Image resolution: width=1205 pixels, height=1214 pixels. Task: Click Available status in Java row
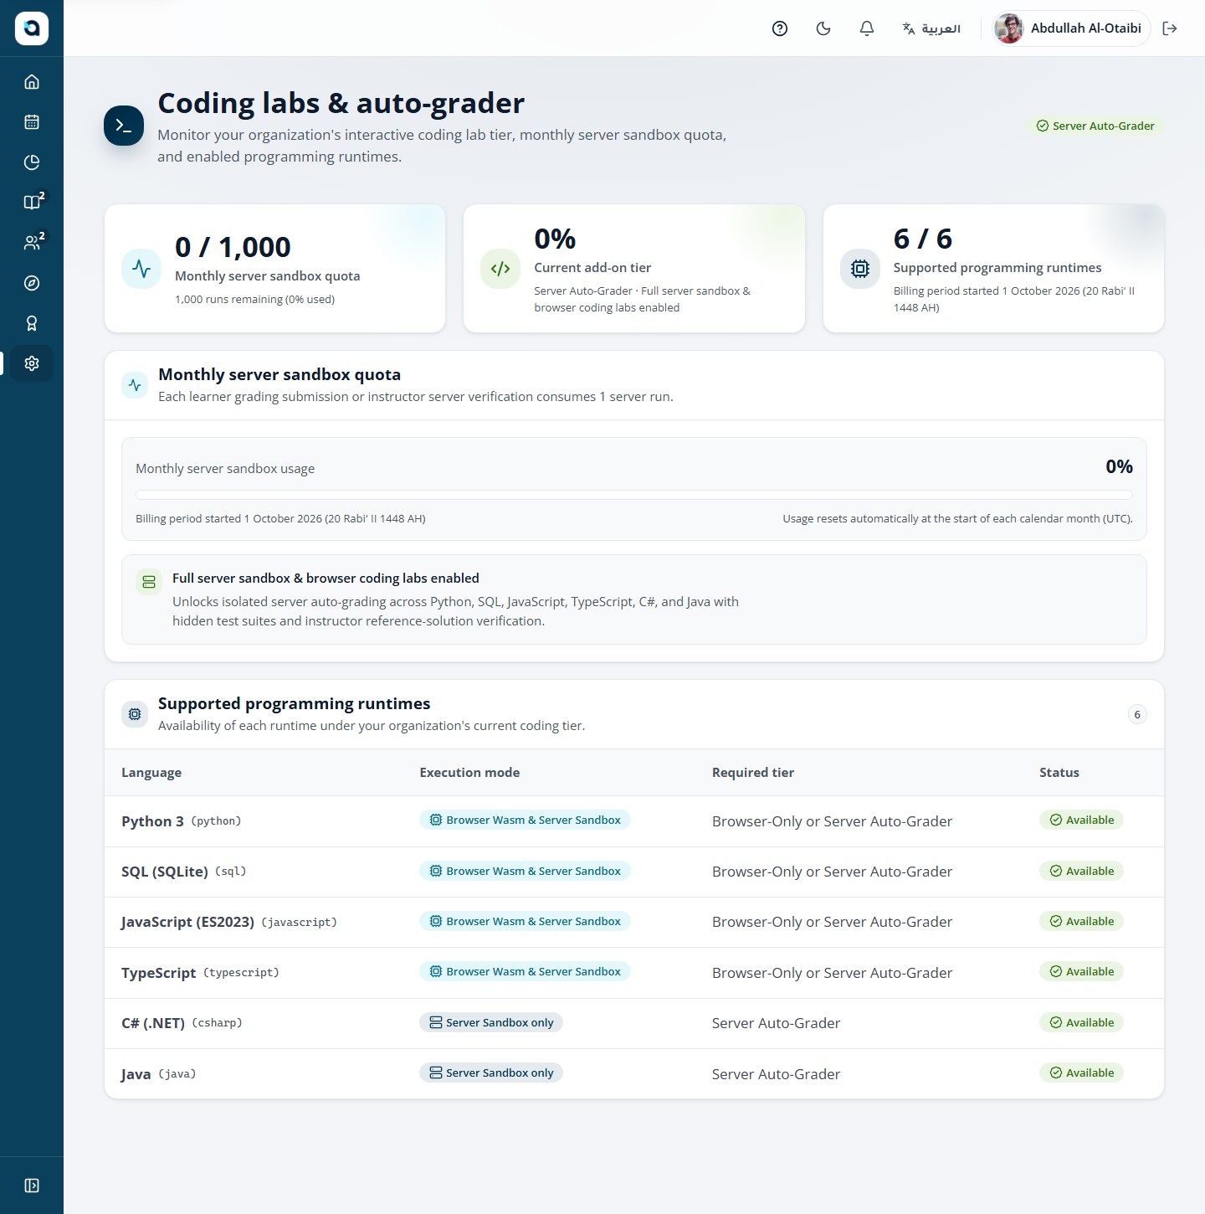(1081, 1073)
